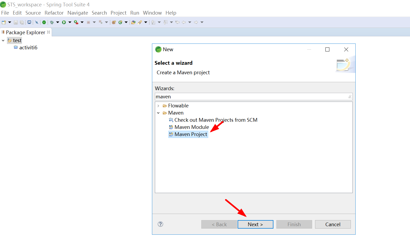Open the Debug dropdown arrow

coord(58,22)
